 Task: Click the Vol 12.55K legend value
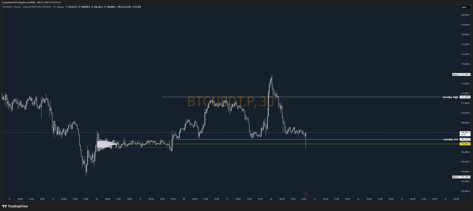pyautogui.click(x=138, y=7)
